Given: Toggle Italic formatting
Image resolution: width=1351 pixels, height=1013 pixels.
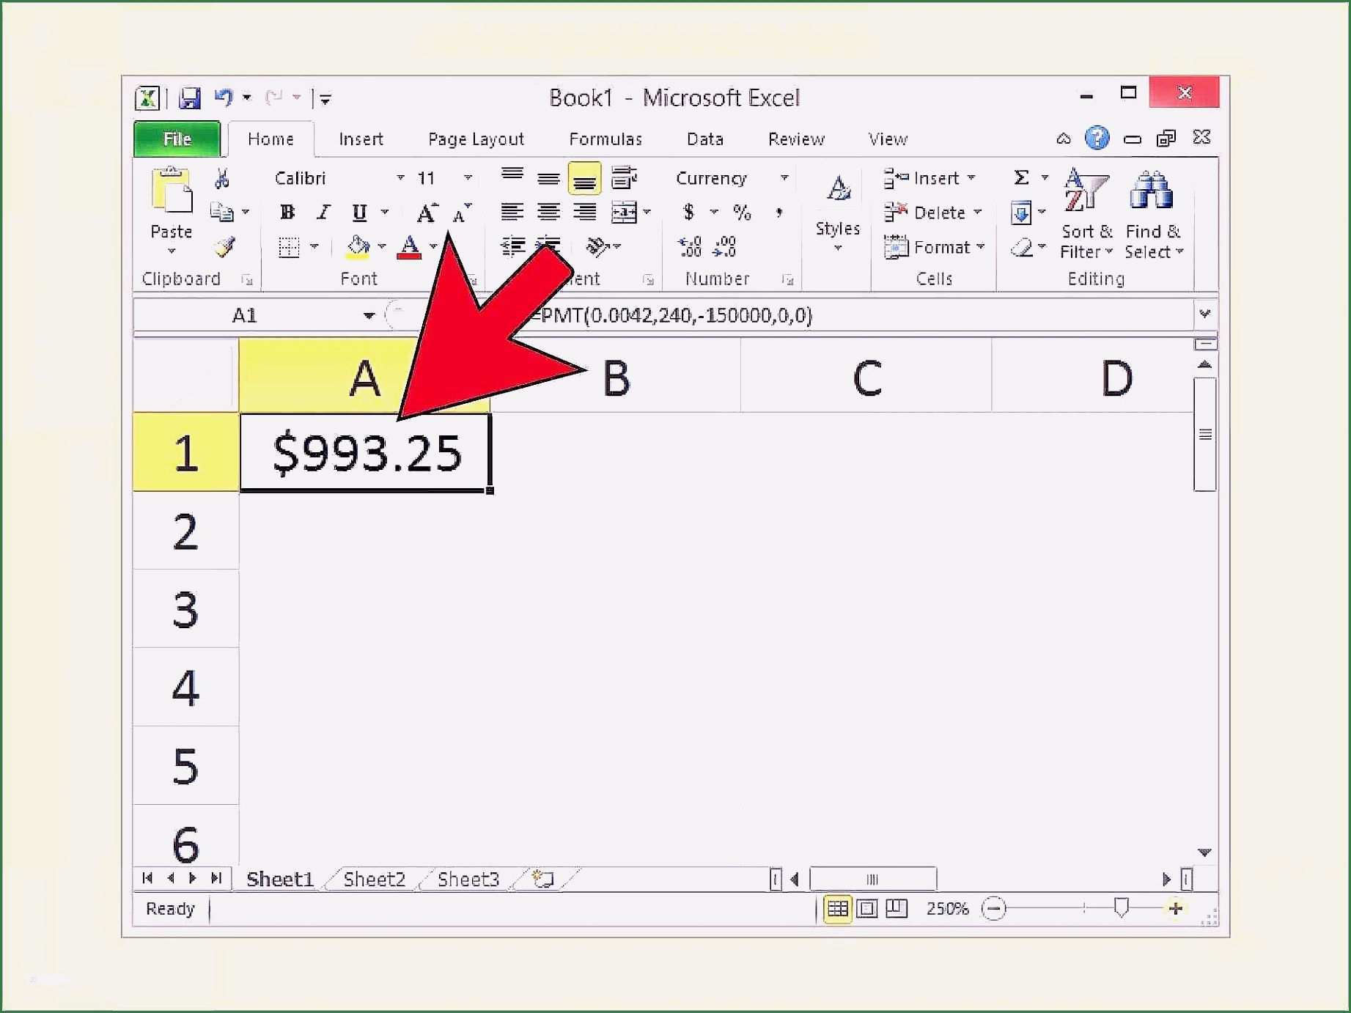Looking at the screenshot, I should (x=323, y=213).
